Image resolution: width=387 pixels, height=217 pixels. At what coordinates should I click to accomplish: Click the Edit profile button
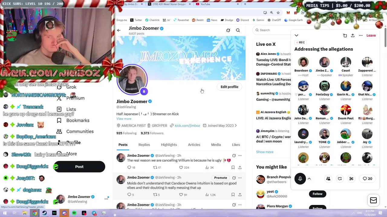229,87
